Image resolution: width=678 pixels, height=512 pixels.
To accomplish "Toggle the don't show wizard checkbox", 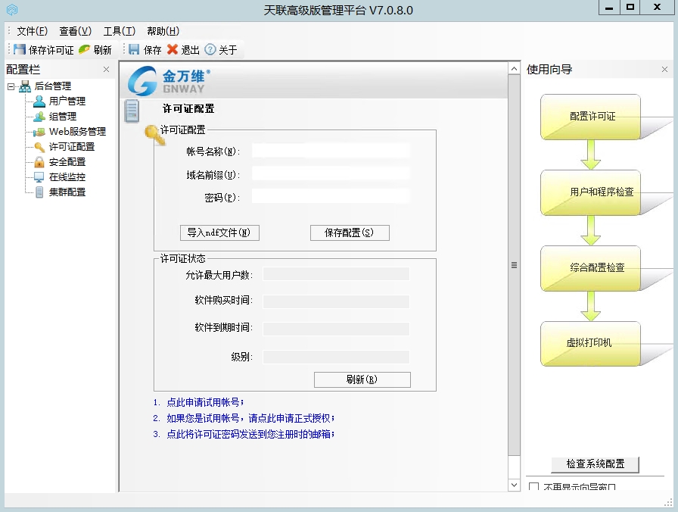I will [x=534, y=487].
